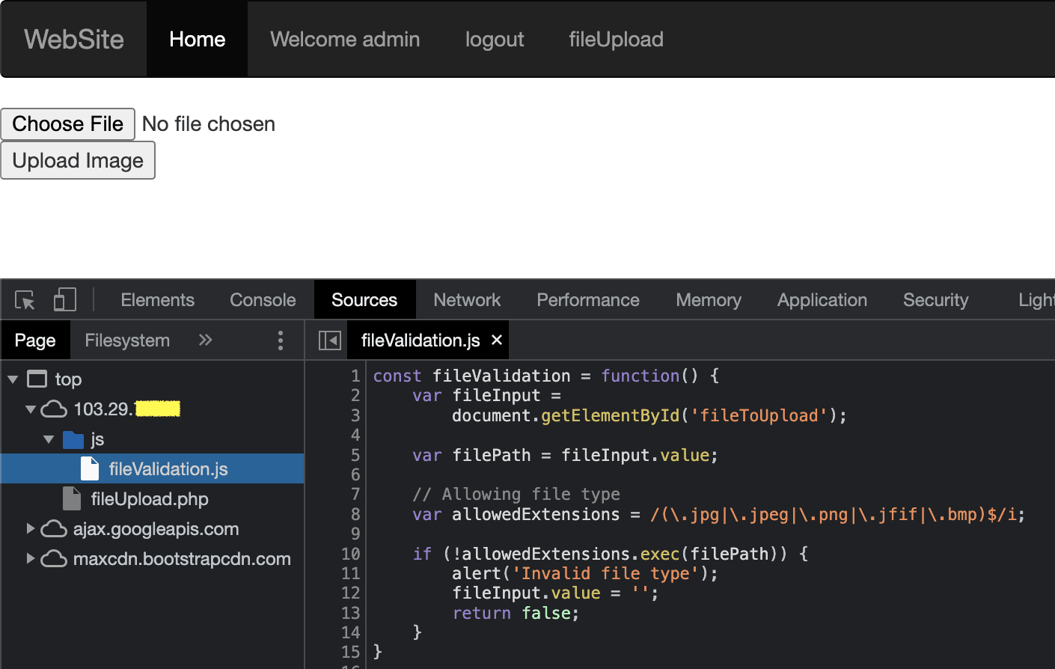
Task: Collapse the top frame tree node
Action: pos(12,379)
